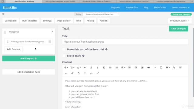
Task: Open the Publish tab
Action: click(x=104, y=21)
